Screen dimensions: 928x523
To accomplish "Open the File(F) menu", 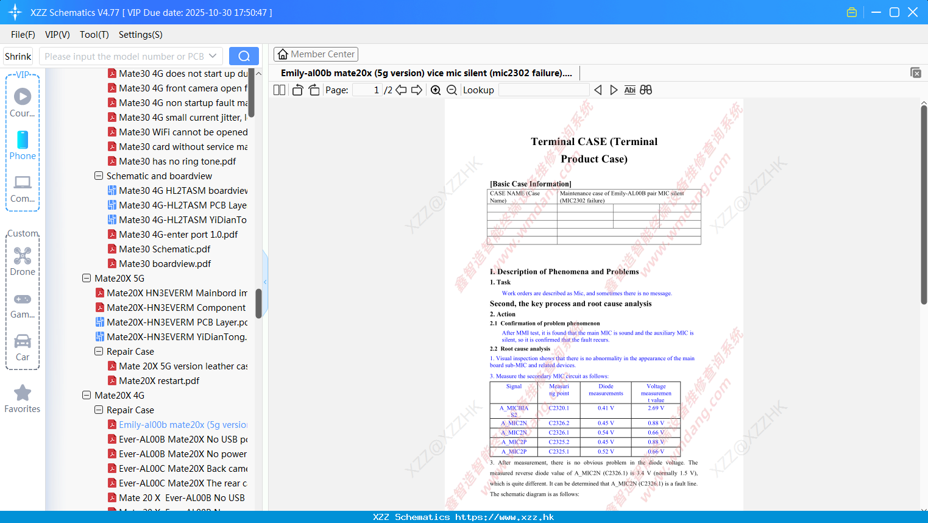I will click(23, 35).
